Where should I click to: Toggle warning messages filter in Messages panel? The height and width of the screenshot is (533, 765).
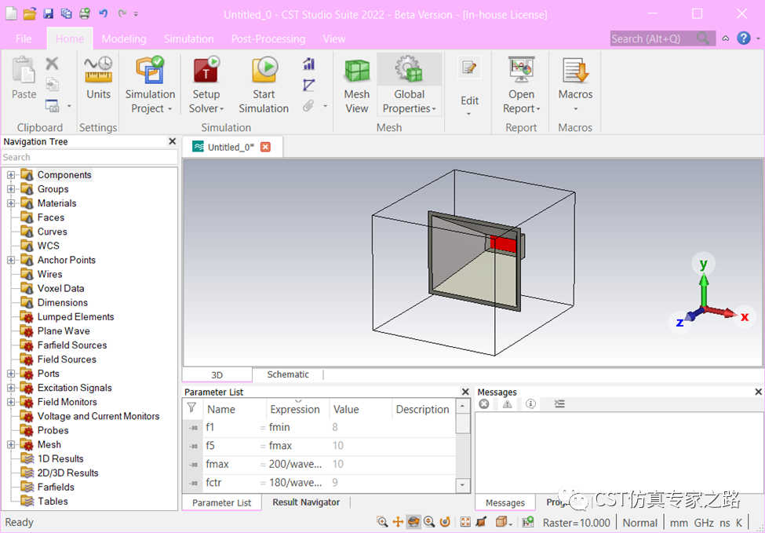click(508, 404)
